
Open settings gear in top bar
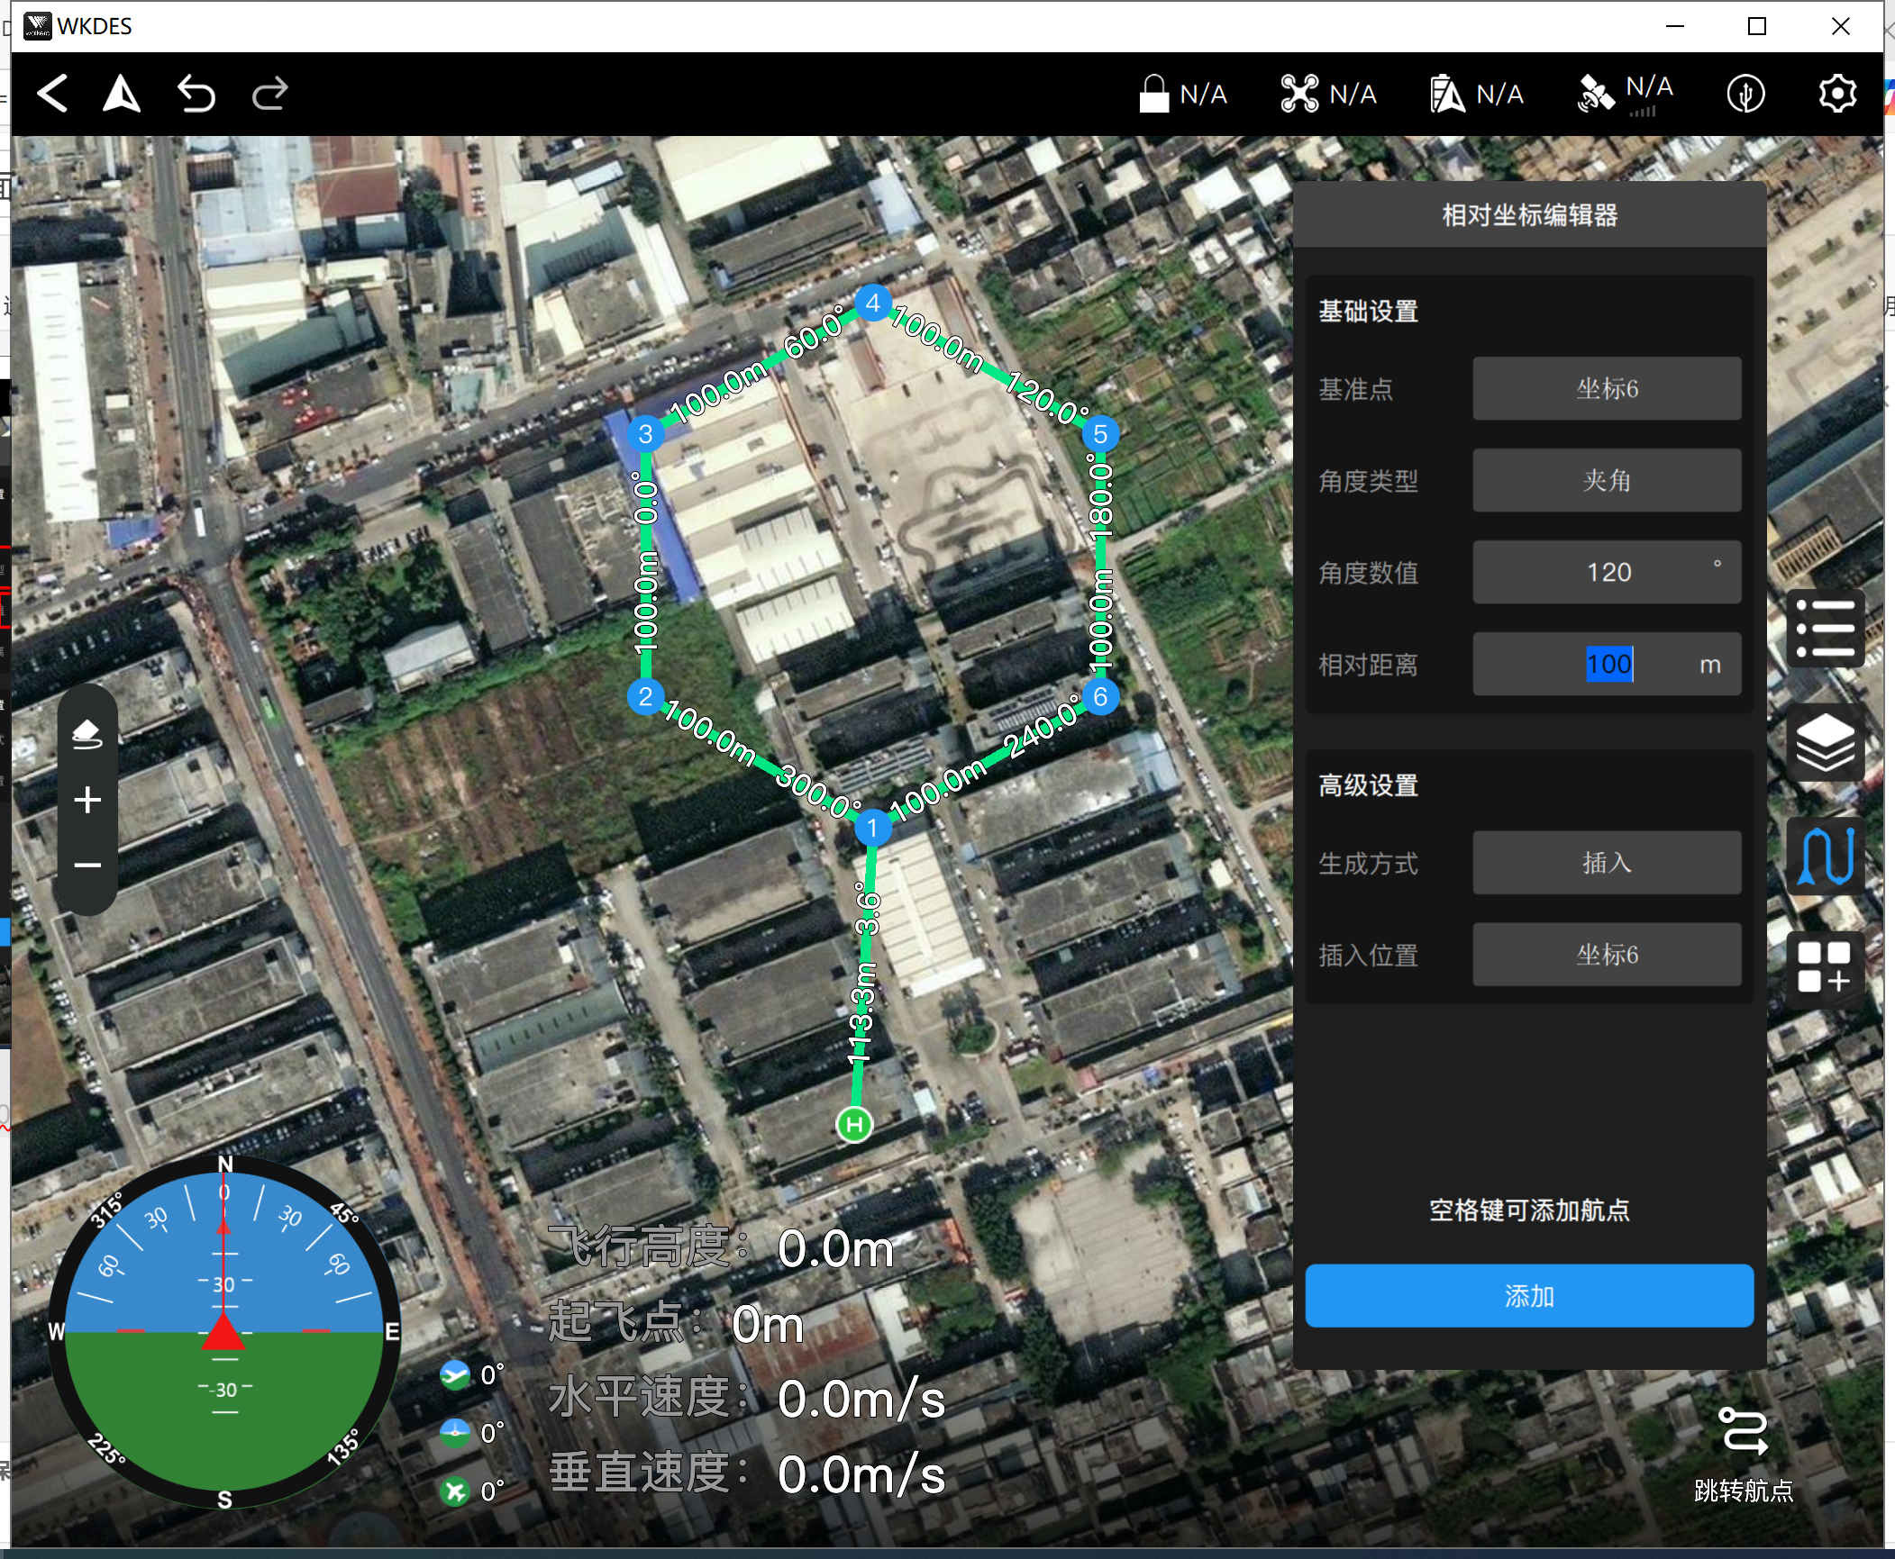(x=1836, y=94)
